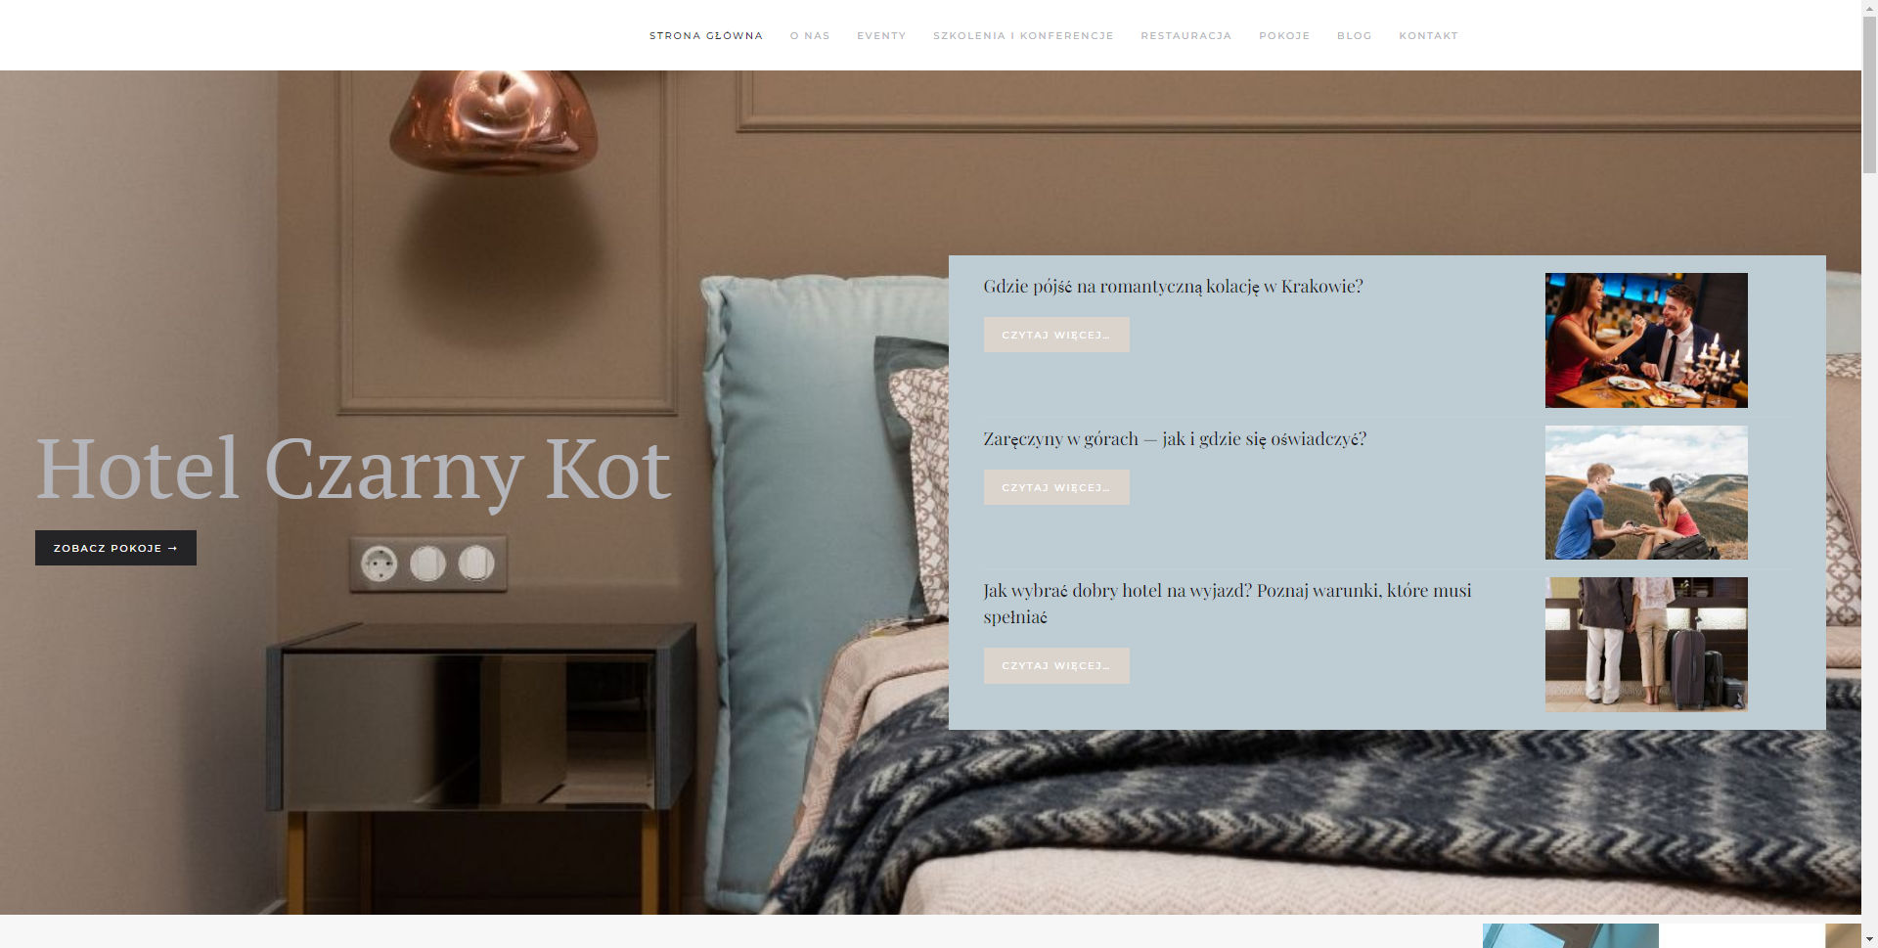Go to the O Nas page
Screen dimensions: 1878x948
click(x=809, y=35)
